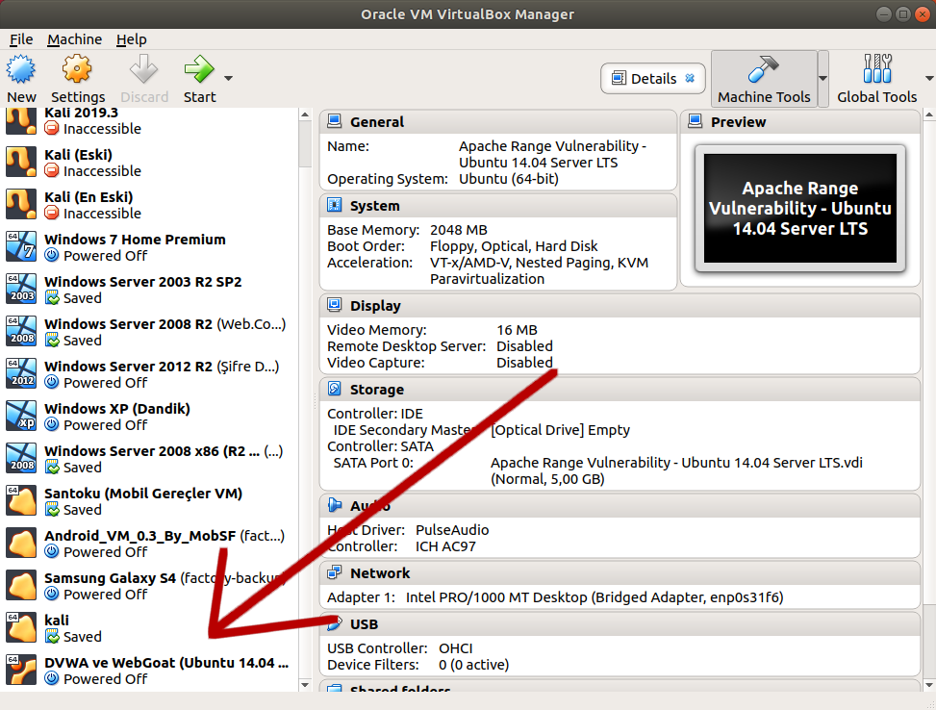Select Windows Server 2008 R2 (Web.Co...) icon
The width and height of the screenshot is (936, 710).
click(21, 332)
